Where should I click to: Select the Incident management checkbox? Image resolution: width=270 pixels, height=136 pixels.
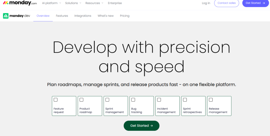click(159, 100)
